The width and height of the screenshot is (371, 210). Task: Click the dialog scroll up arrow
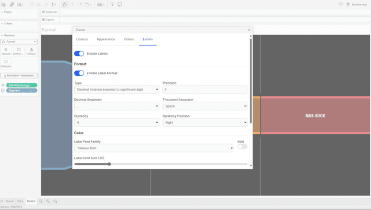pos(251,36)
